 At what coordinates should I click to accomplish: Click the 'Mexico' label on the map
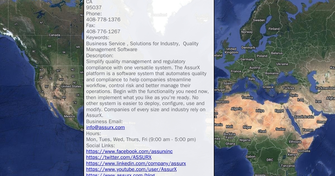tap(69, 116)
